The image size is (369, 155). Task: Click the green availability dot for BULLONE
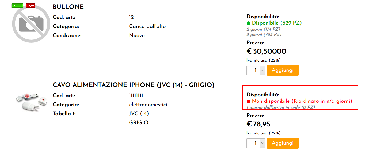[x=249, y=23]
